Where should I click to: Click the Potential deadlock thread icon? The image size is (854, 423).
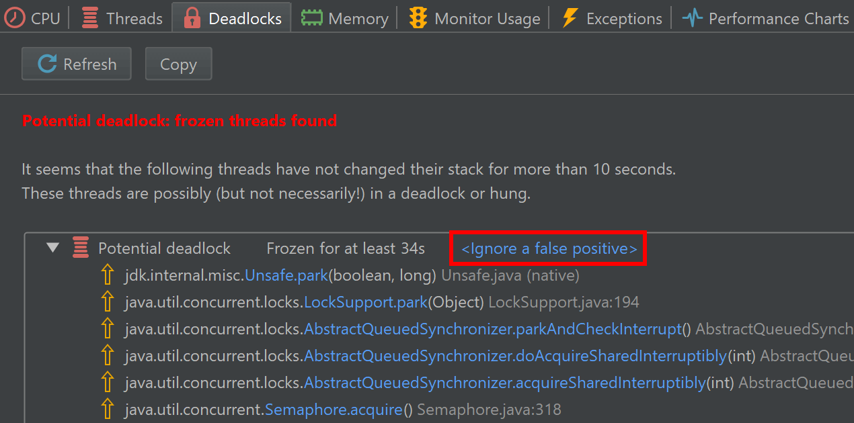point(81,248)
